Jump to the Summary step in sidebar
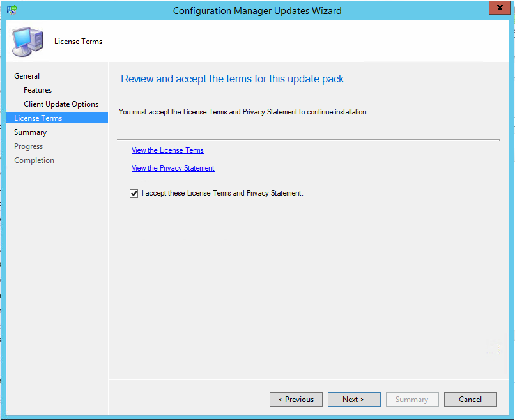515x420 pixels. [30, 132]
